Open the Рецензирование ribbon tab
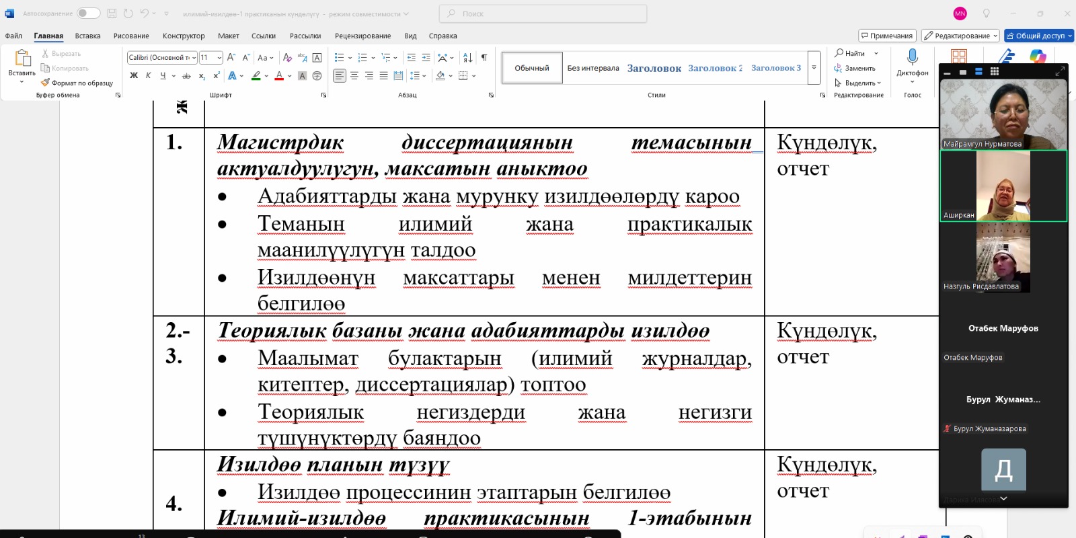The height and width of the screenshot is (538, 1076). pyautogui.click(x=362, y=36)
